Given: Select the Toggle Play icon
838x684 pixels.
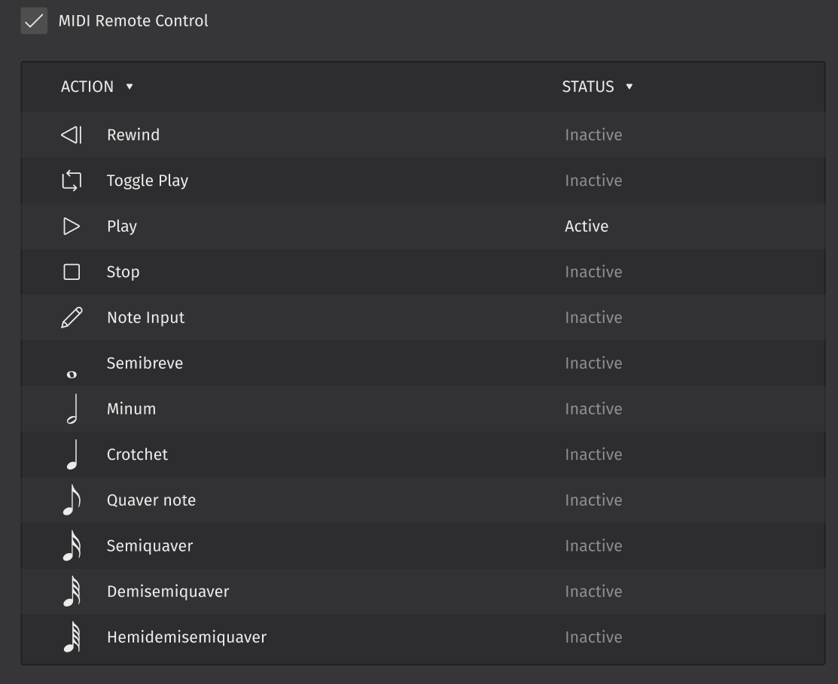Looking at the screenshot, I should pos(70,180).
